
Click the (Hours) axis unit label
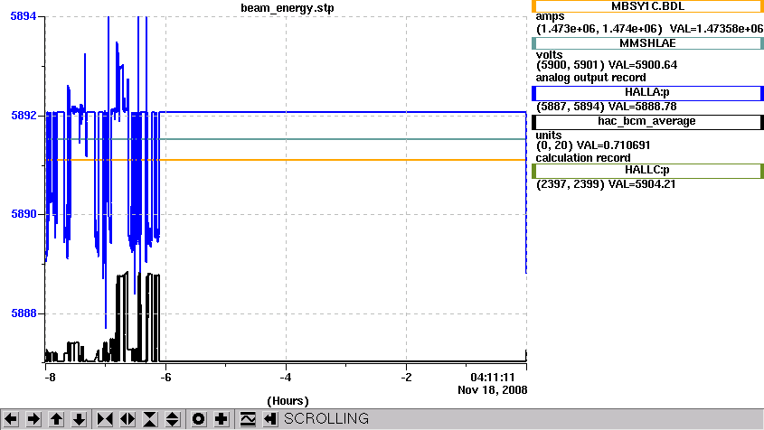pos(288,401)
